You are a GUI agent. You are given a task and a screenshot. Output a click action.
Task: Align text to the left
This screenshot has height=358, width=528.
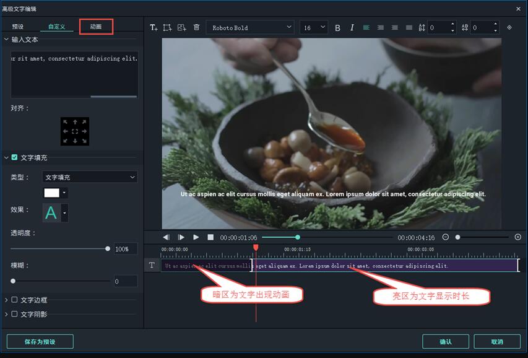point(366,28)
